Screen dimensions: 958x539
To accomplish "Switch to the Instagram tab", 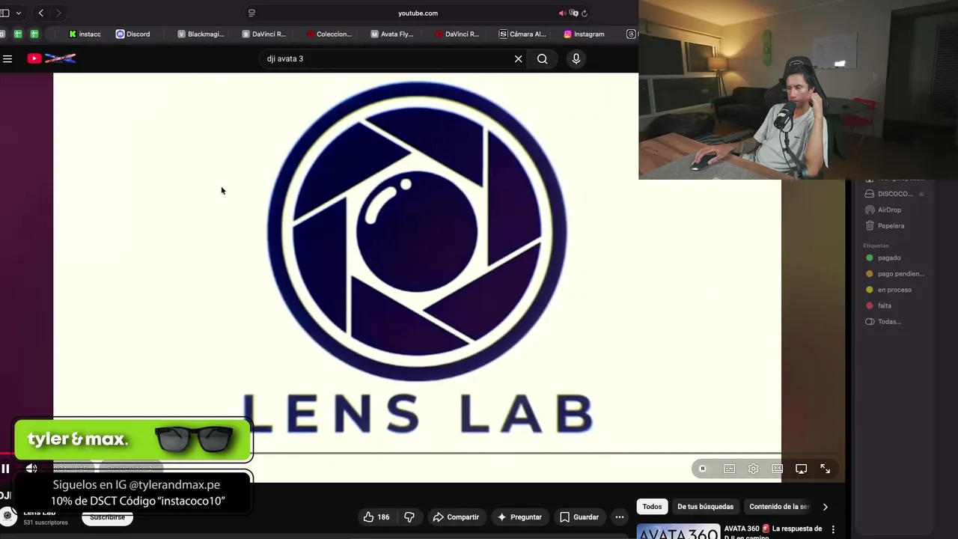I will 584,34.
